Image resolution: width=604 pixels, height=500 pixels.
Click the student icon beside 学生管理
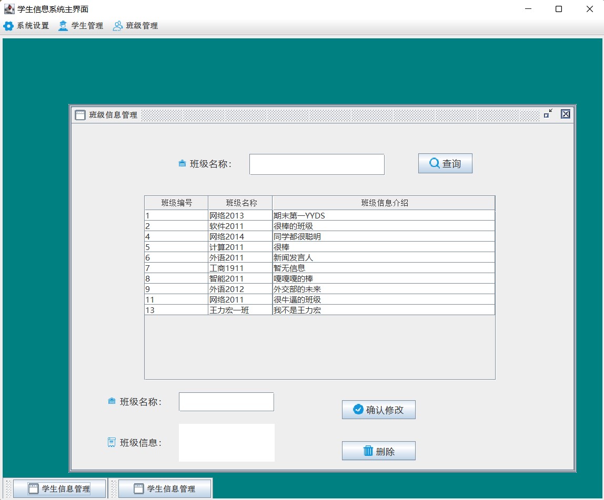(x=63, y=26)
